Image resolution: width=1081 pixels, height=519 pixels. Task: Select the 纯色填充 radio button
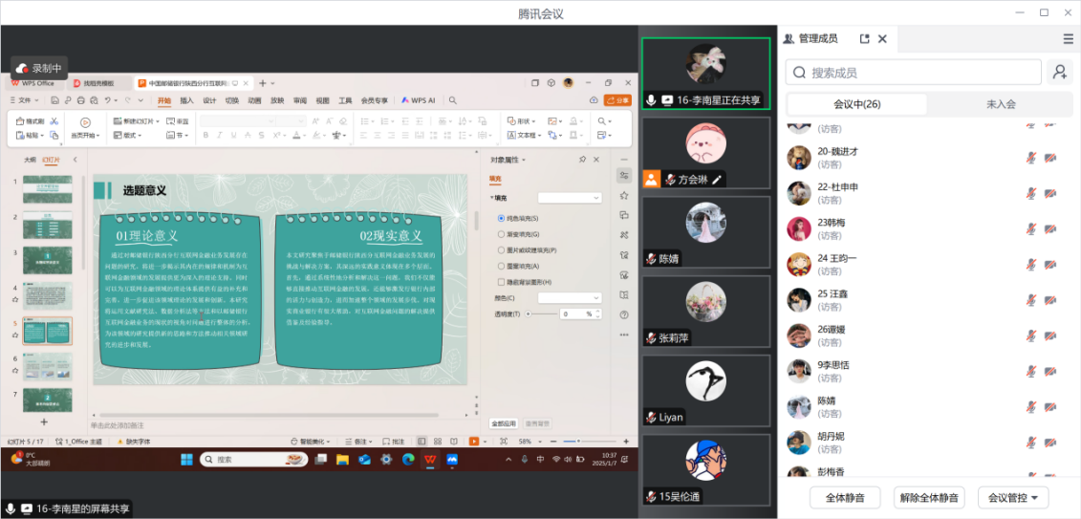tap(502, 218)
